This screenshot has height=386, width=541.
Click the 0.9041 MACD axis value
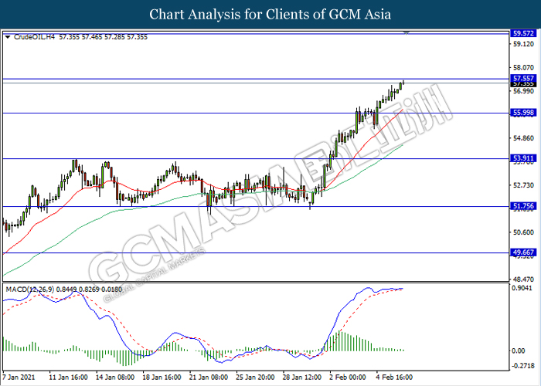pyautogui.click(x=522, y=288)
